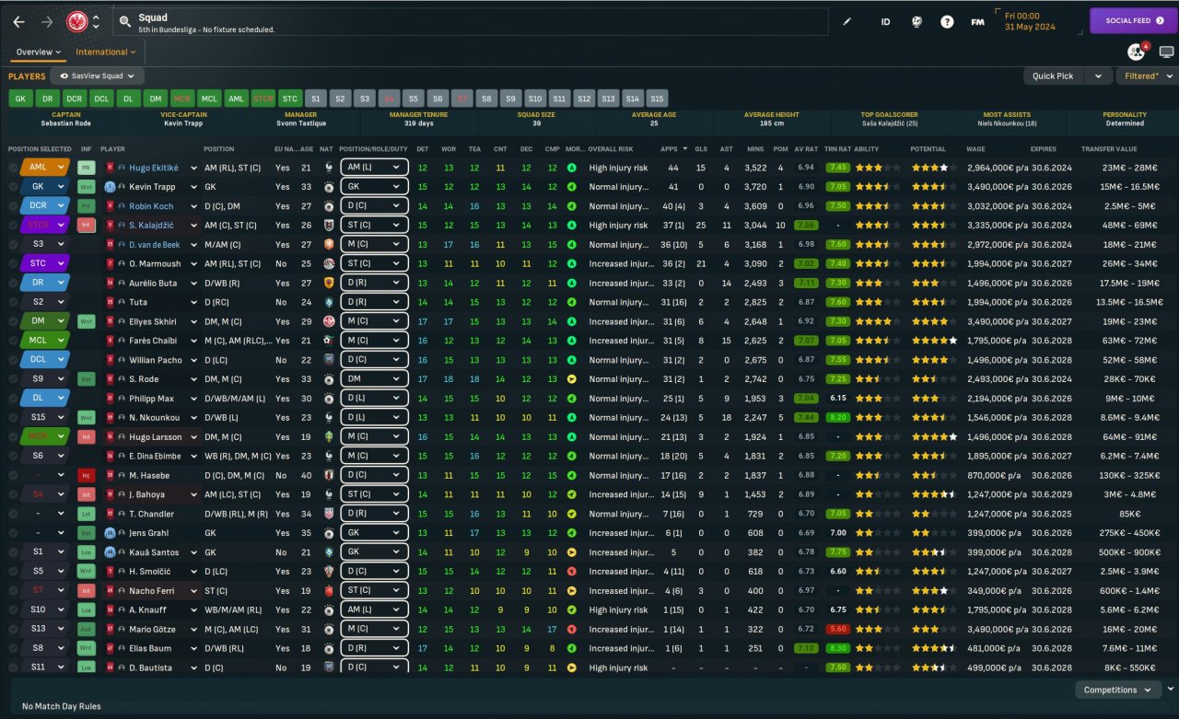1179x719 pixels.
Task: Tick the selection circle for S. Kalajdžić
Action: click(x=13, y=226)
